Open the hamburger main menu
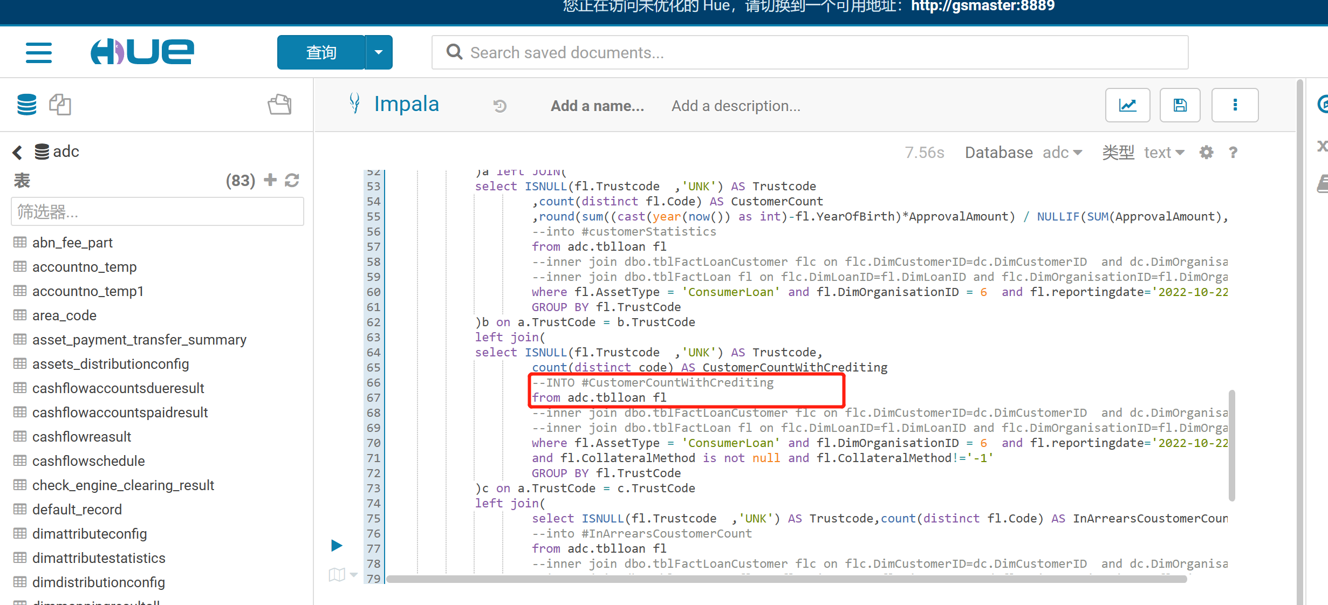This screenshot has width=1328, height=605. click(x=39, y=53)
